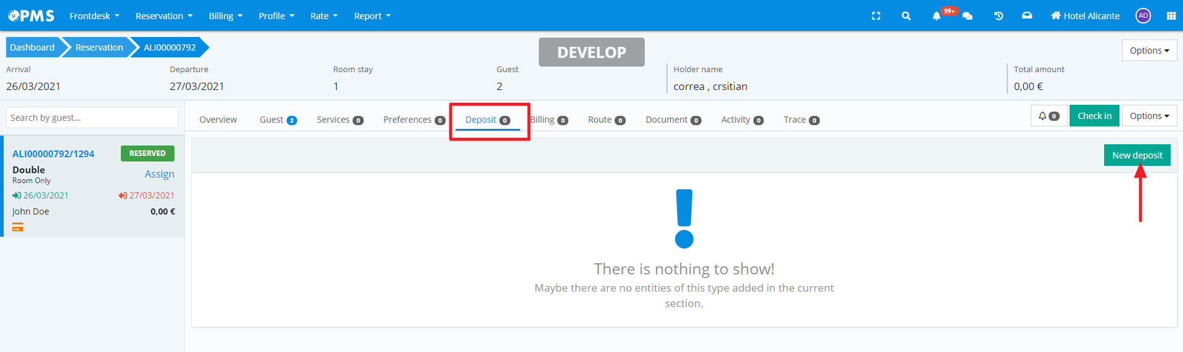
Task: Click the search magnifier icon
Action: (906, 16)
